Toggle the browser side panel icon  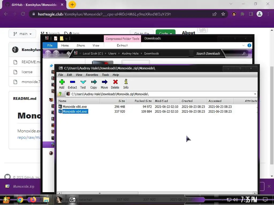(251, 14)
